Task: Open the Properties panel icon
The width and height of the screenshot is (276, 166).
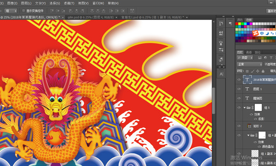Action: [x=221, y=33]
